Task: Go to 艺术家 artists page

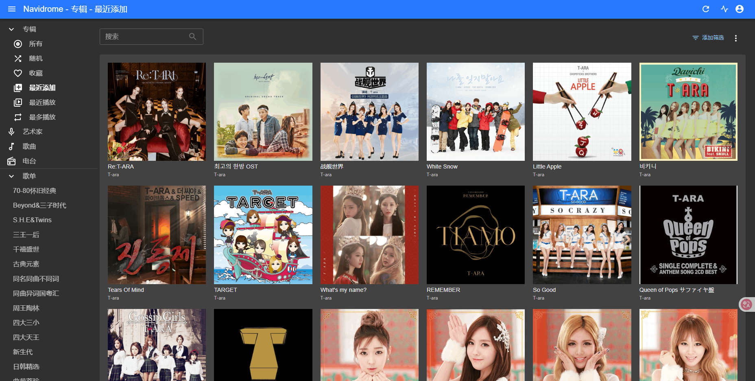Action: 33,132
